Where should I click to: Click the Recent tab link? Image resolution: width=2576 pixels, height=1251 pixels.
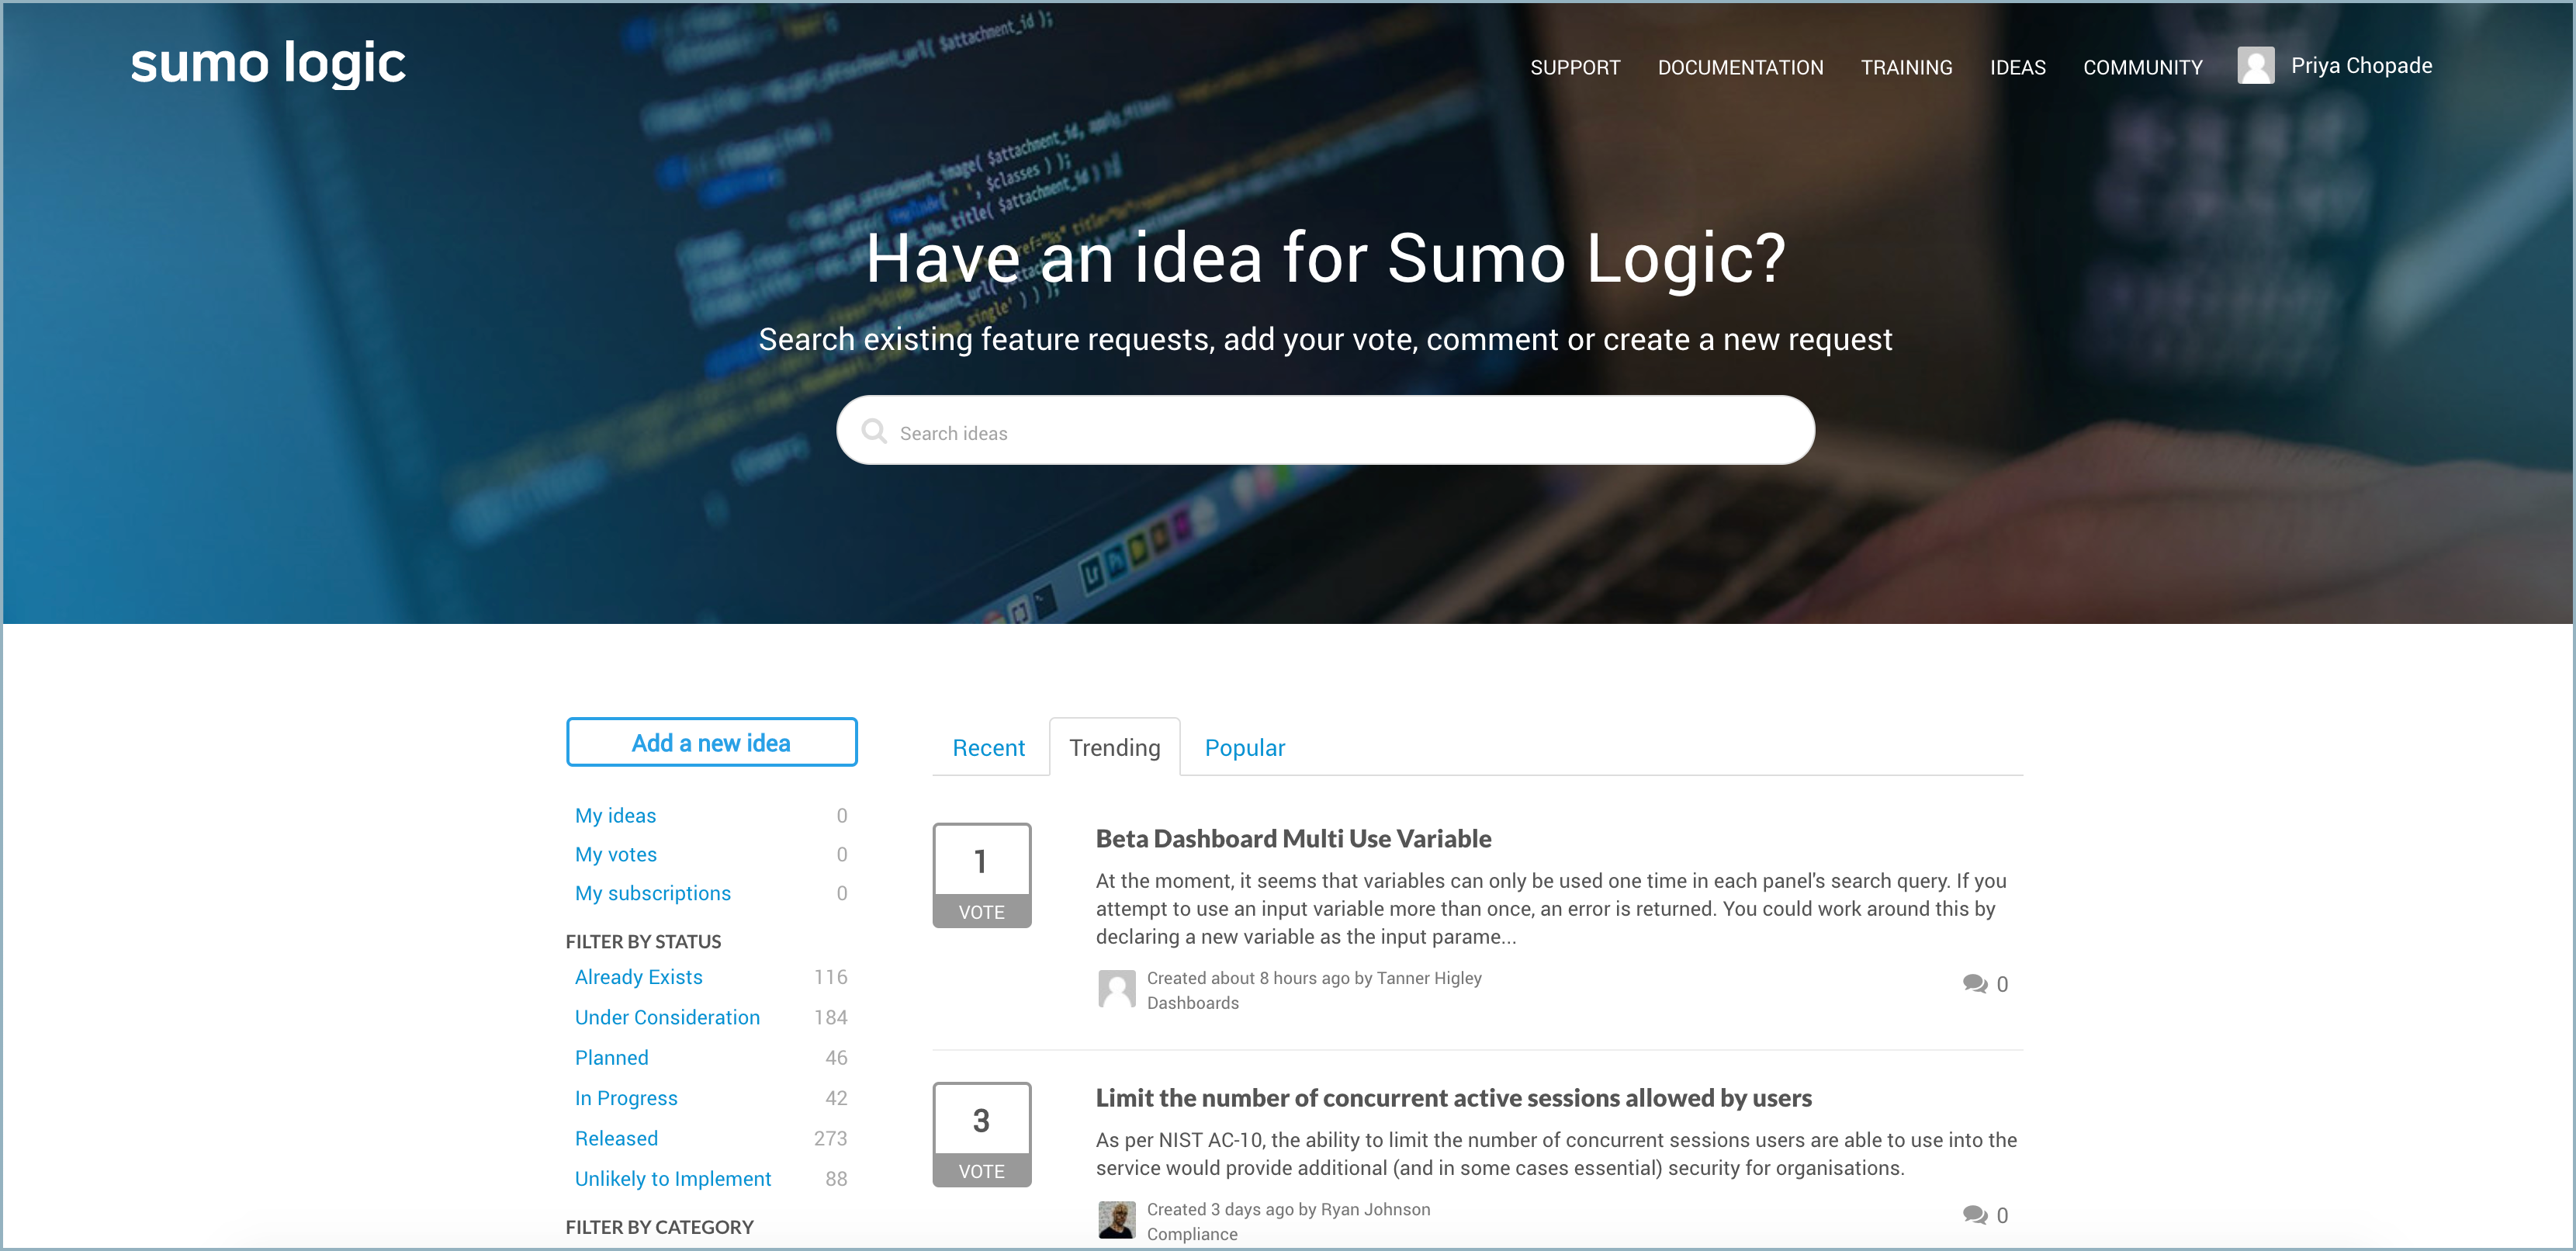[x=988, y=748]
